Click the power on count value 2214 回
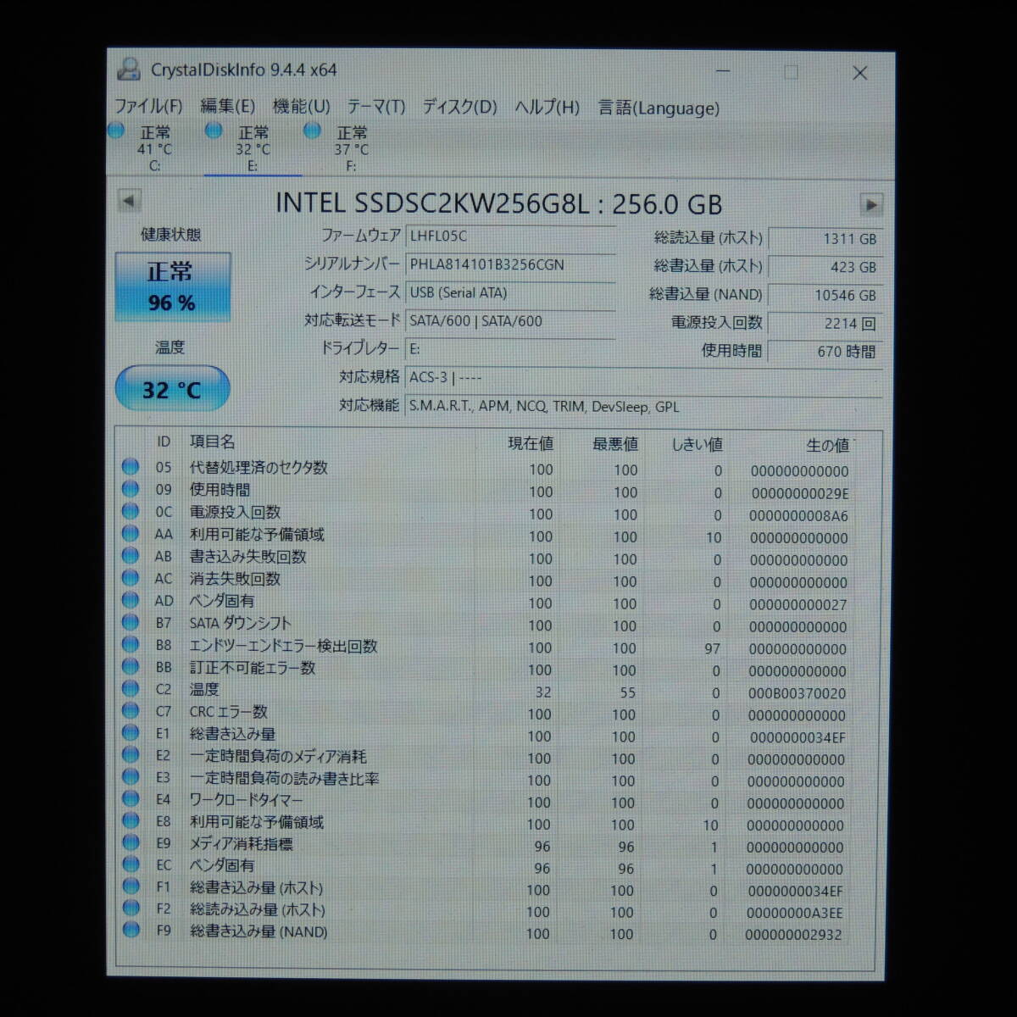 pyautogui.click(x=825, y=324)
